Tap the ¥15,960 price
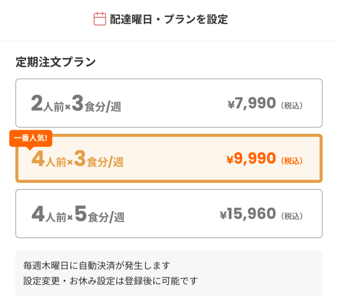Image resolution: width=338 pixels, height=302 pixels. click(248, 214)
